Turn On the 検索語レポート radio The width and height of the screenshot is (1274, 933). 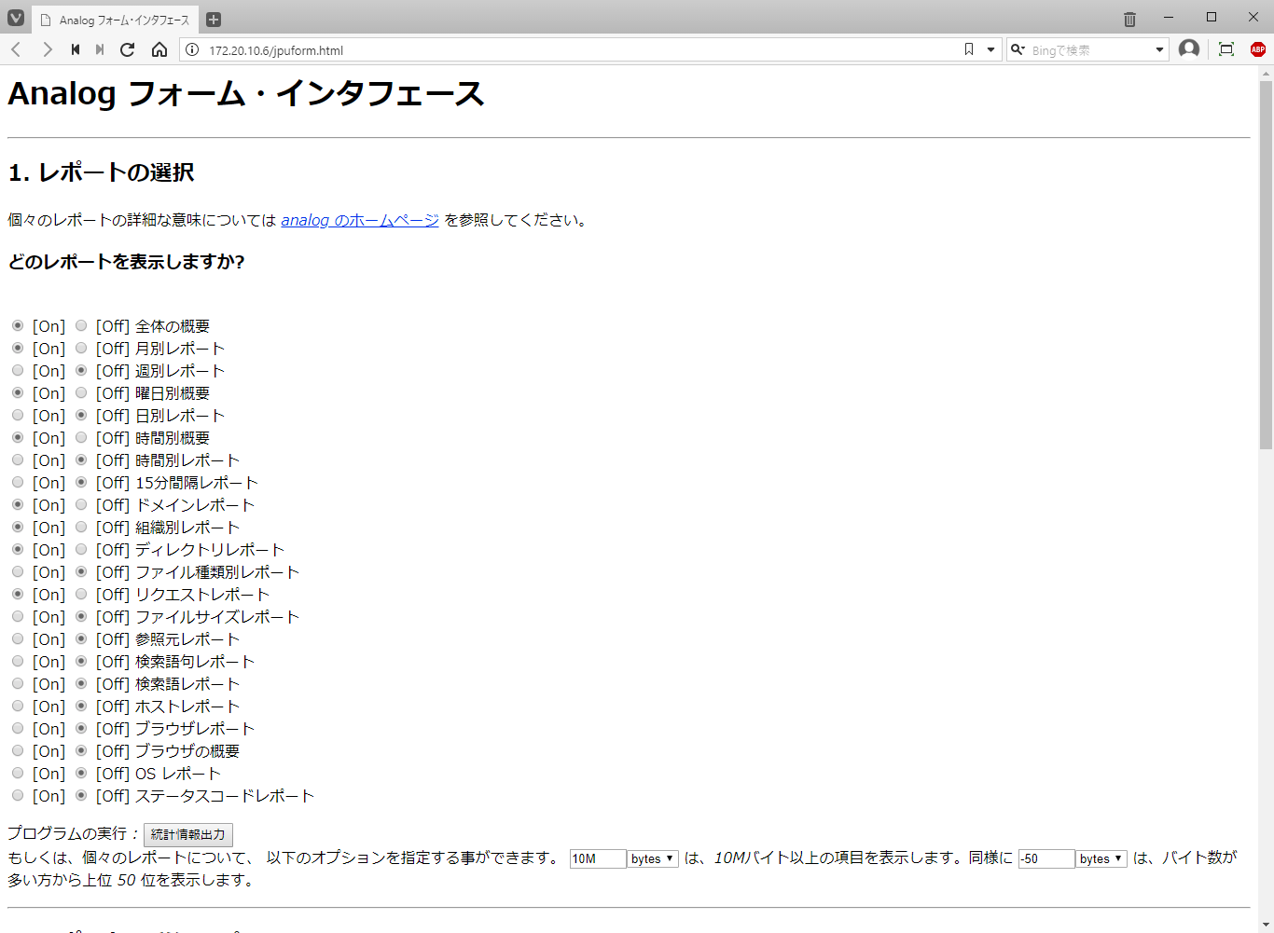point(18,683)
